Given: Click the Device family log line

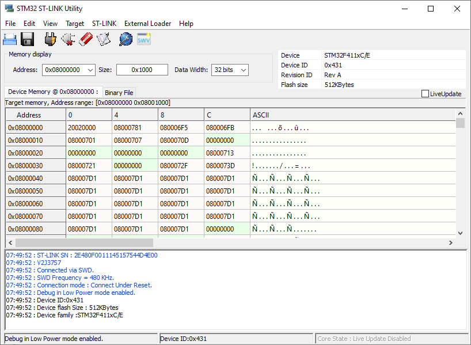Looking at the screenshot, I should (64, 315).
